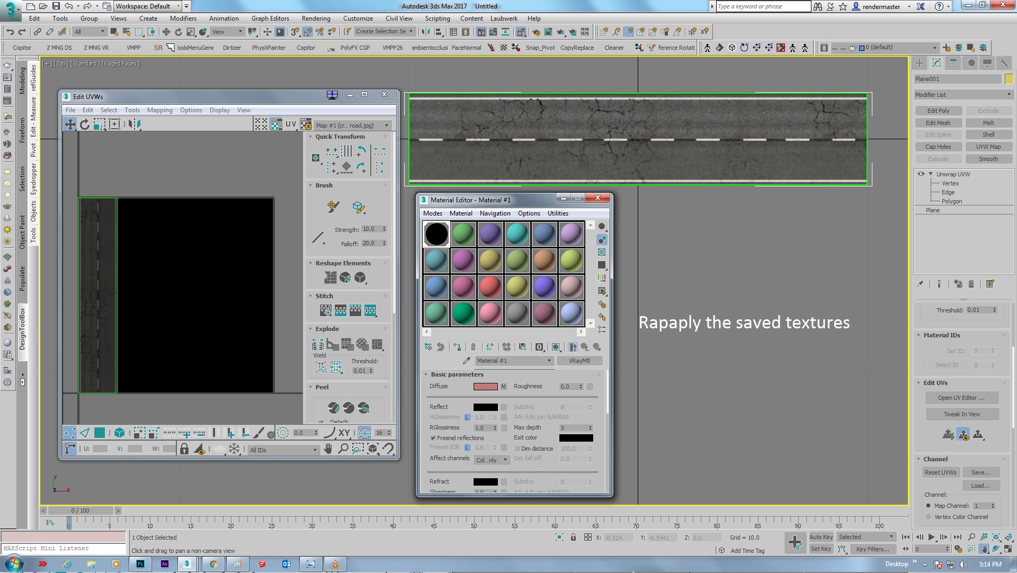Click Show Shaded Material in Viewport icon
The image size is (1017, 573).
click(555, 347)
